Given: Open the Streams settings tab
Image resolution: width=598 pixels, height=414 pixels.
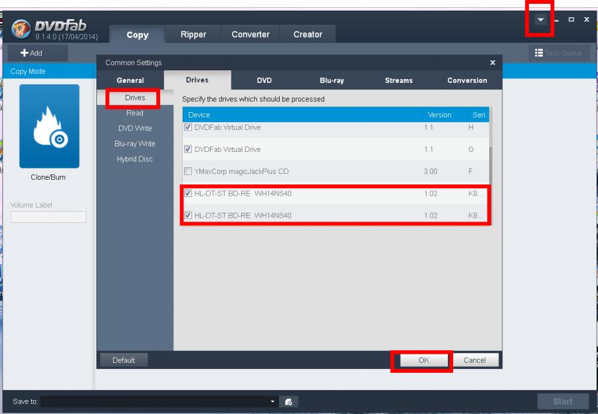Looking at the screenshot, I should pos(399,80).
